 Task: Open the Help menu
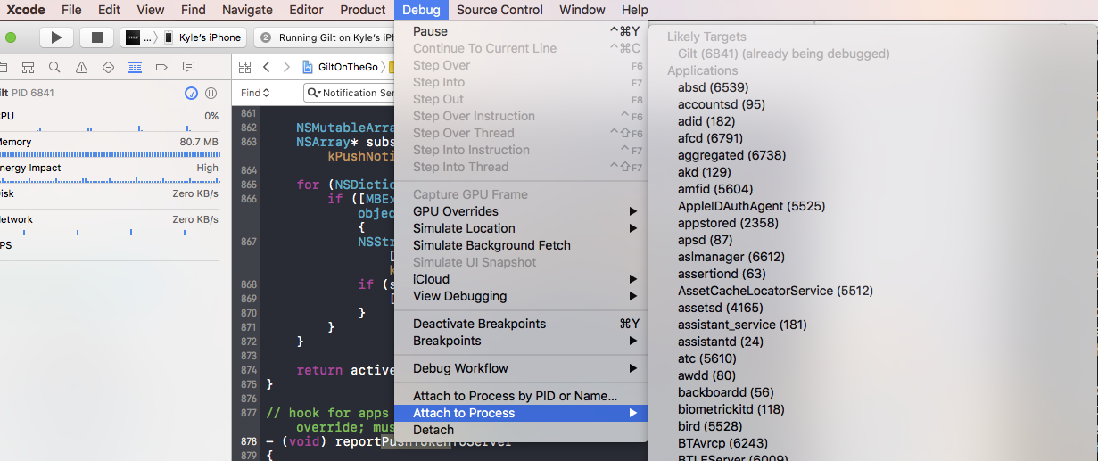pos(635,10)
